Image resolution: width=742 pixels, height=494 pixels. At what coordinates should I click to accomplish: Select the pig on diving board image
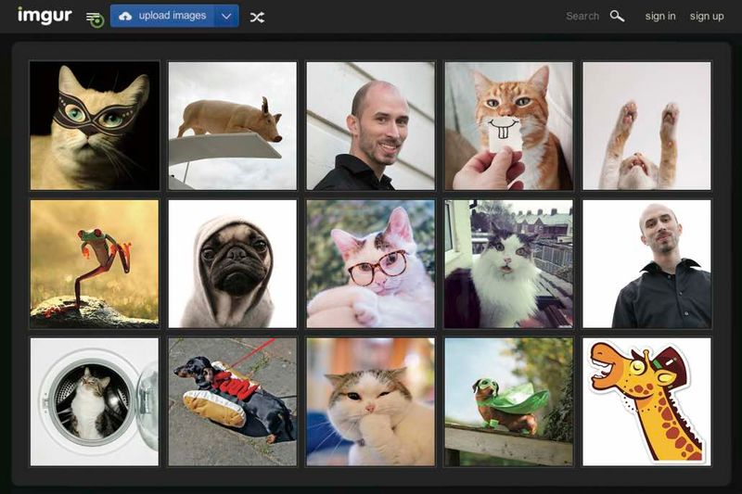click(x=232, y=126)
